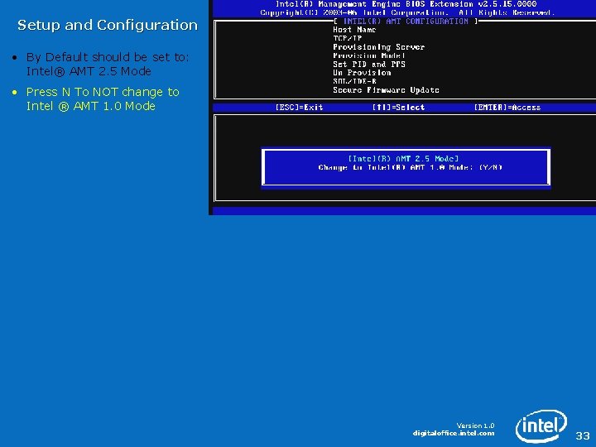This screenshot has width=596, height=447.
Task: Select Secure Firmware Update entry
Action: tap(386, 90)
